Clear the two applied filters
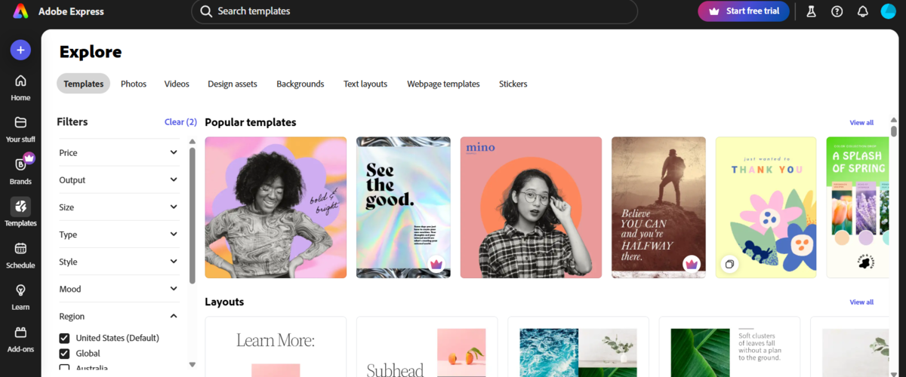Image resolution: width=906 pixels, height=377 pixels. tap(180, 122)
